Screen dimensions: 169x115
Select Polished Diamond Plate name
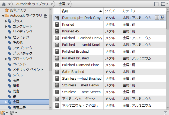81,65
